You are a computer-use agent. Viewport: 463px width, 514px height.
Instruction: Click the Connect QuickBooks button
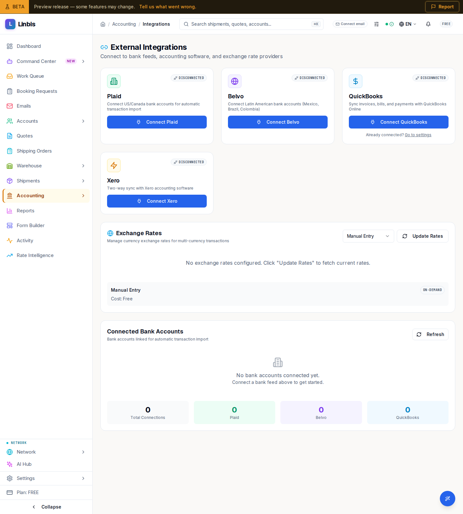(x=399, y=122)
